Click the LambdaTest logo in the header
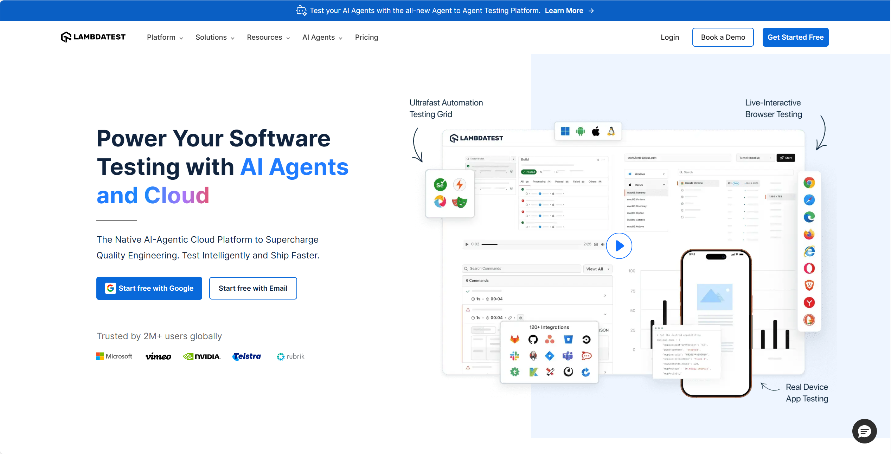The image size is (891, 454). coord(93,37)
